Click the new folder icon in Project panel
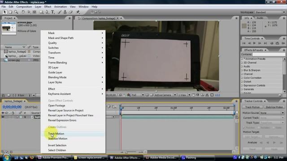 pyautogui.click(x=9, y=95)
